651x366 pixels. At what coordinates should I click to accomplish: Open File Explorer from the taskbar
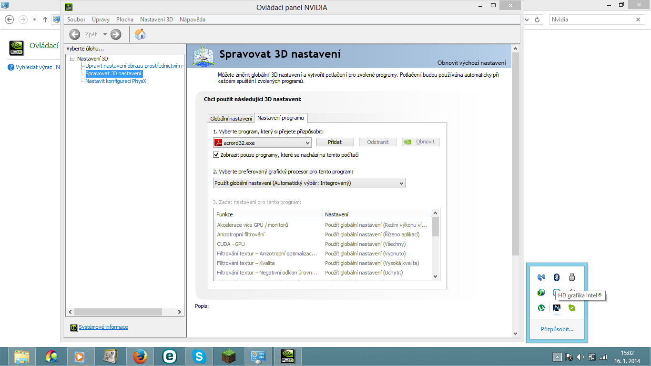[22, 356]
